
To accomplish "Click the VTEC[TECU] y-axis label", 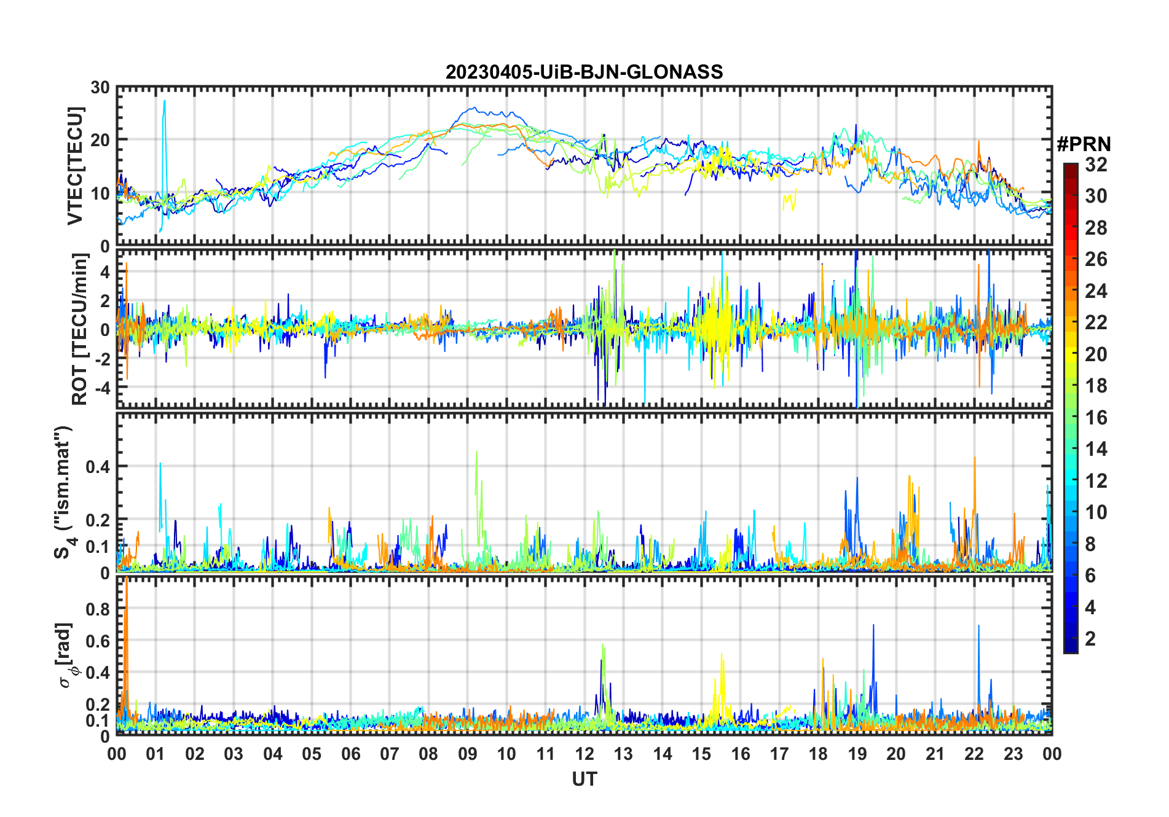I will 74,166.
